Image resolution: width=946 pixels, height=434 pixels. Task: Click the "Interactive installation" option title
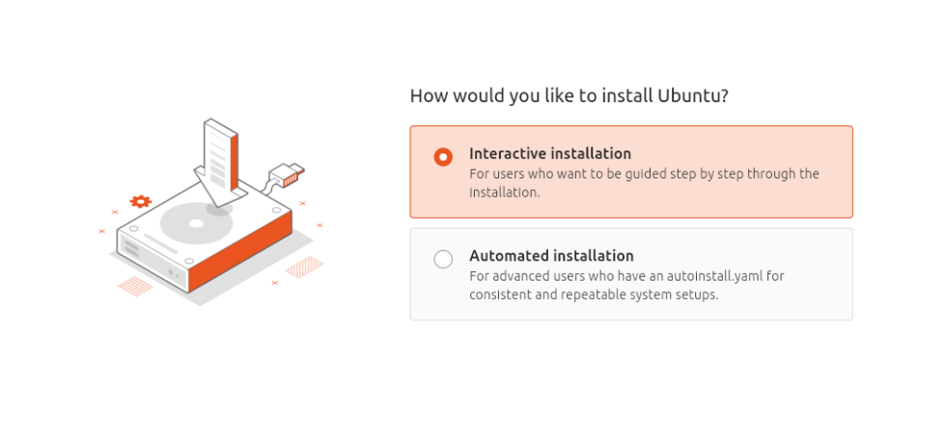point(549,153)
